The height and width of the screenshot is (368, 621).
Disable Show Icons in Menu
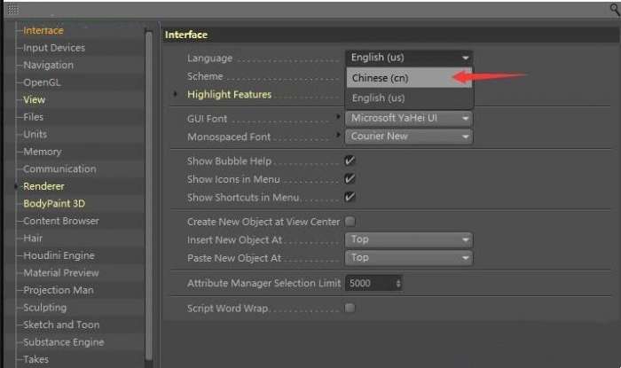[x=350, y=179]
